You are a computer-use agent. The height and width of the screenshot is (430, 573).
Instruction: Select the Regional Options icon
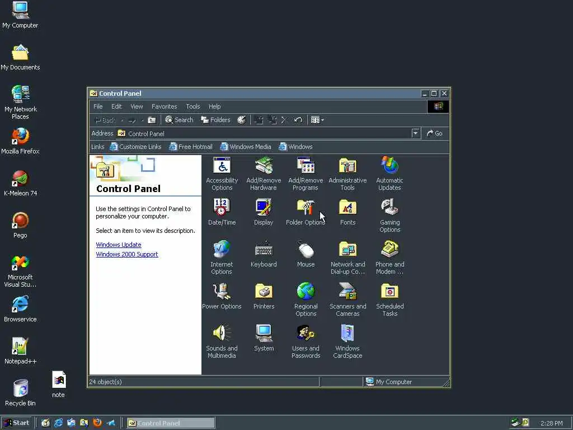pyautogui.click(x=306, y=300)
